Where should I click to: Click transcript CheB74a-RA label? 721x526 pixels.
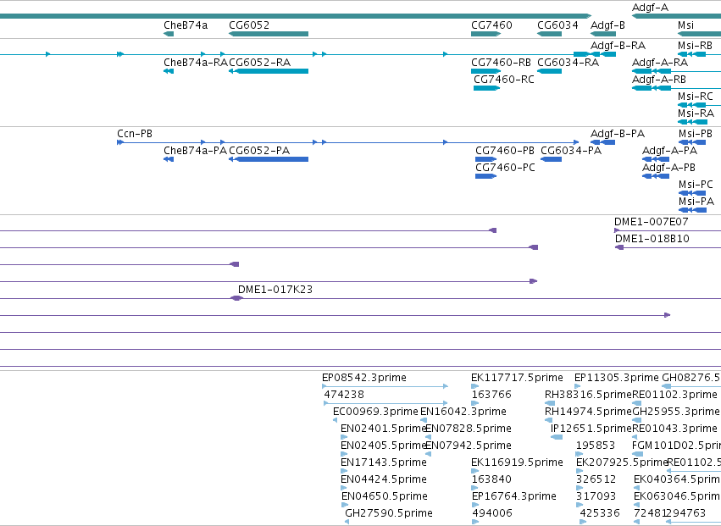tap(196, 63)
